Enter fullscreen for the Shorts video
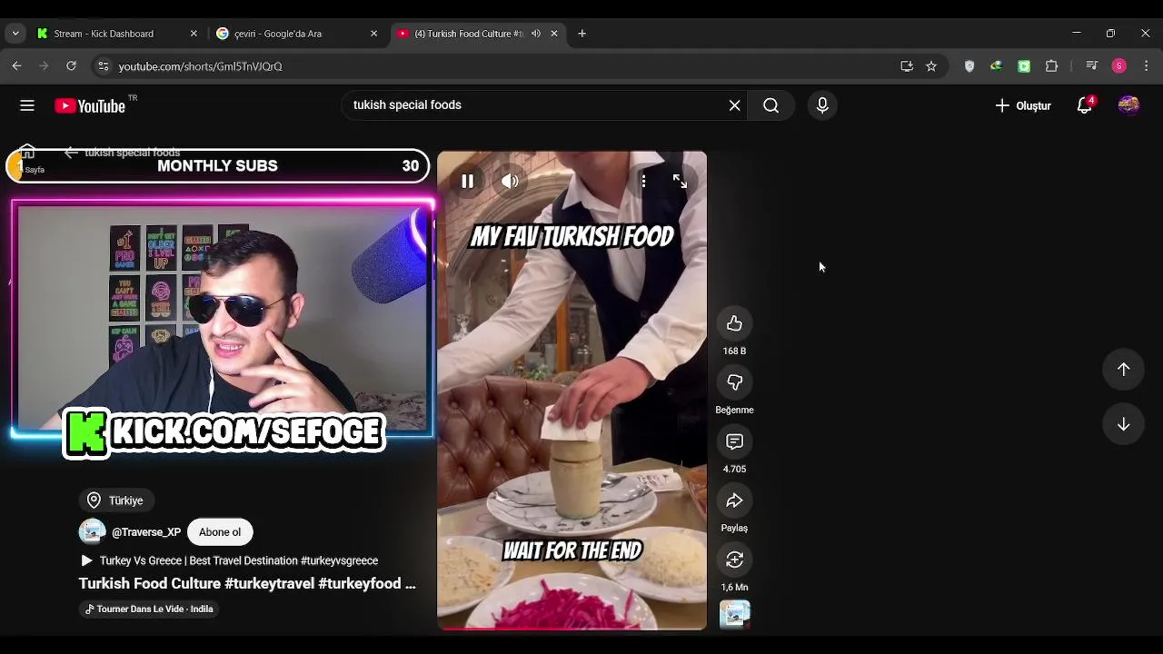The width and height of the screenshot is (1163, 654). (680, 181)
